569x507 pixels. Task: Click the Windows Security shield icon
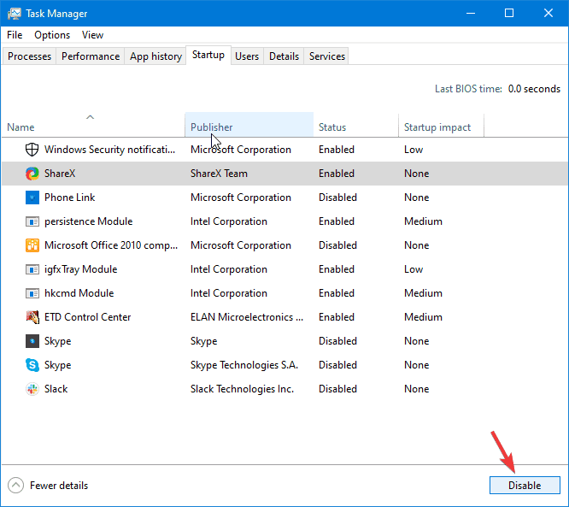32,150
